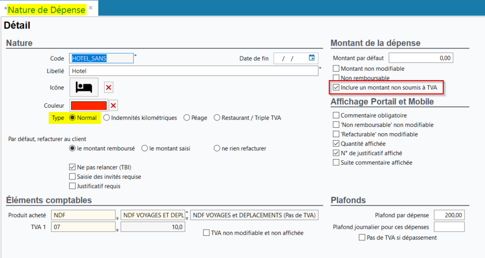
Task: Click the hotel bed icon button
Action: 84,87
